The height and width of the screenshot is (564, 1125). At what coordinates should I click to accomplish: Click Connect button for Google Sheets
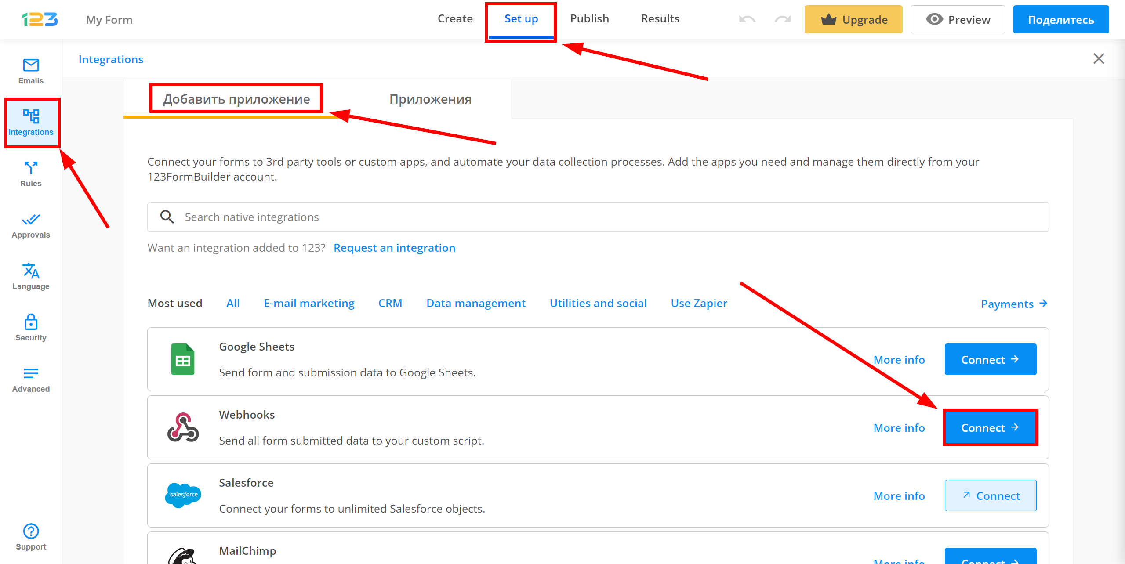(989, 359)
